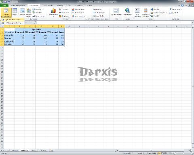Insert a Równanie equation
The height and width of the screenshot is (155, 194).
tap(175, 9)
